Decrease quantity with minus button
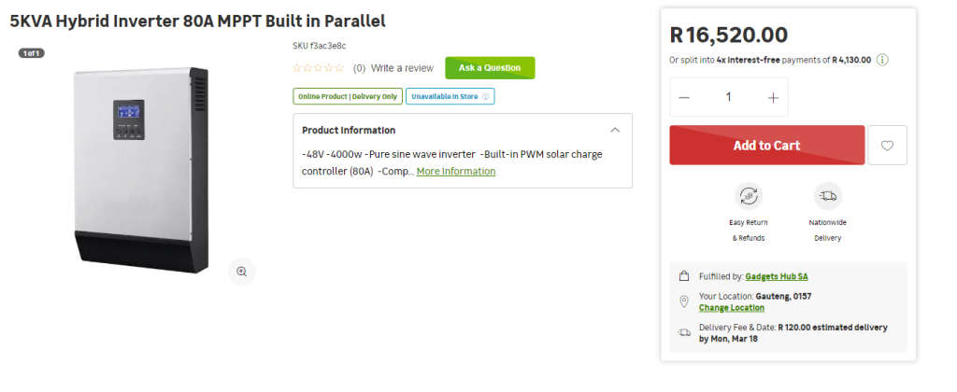This screenshot has height=392, width=957. 684,98
